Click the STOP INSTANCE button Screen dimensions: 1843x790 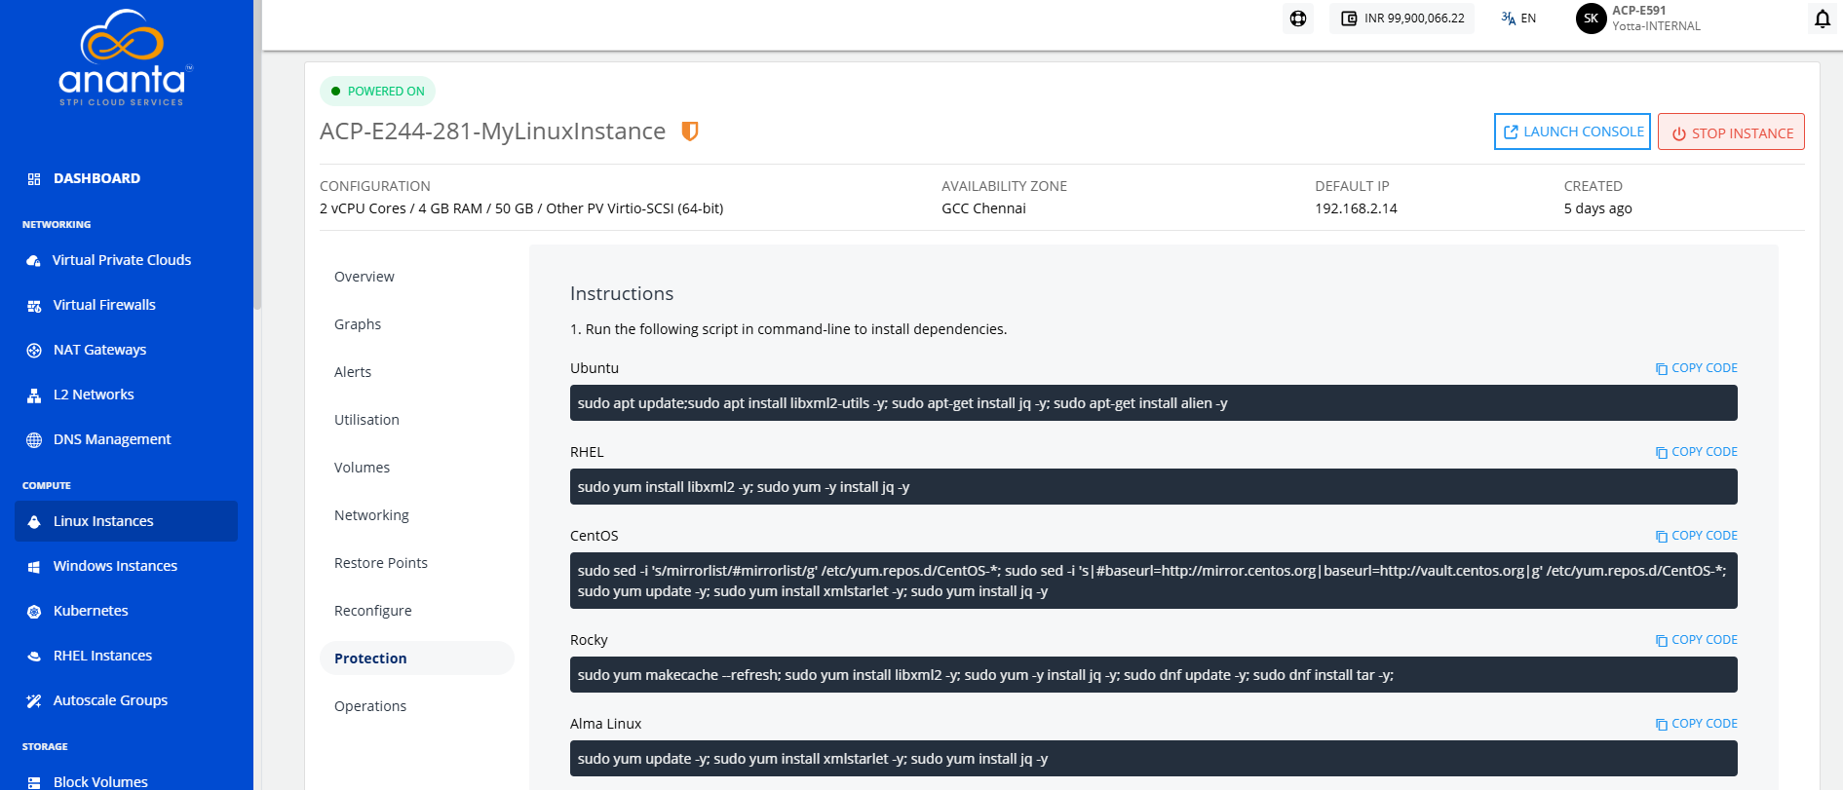coord(1731,132)
